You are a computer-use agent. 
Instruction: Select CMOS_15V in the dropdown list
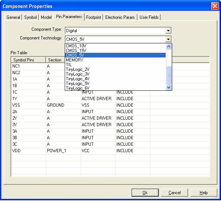click(x=76, y=51)
